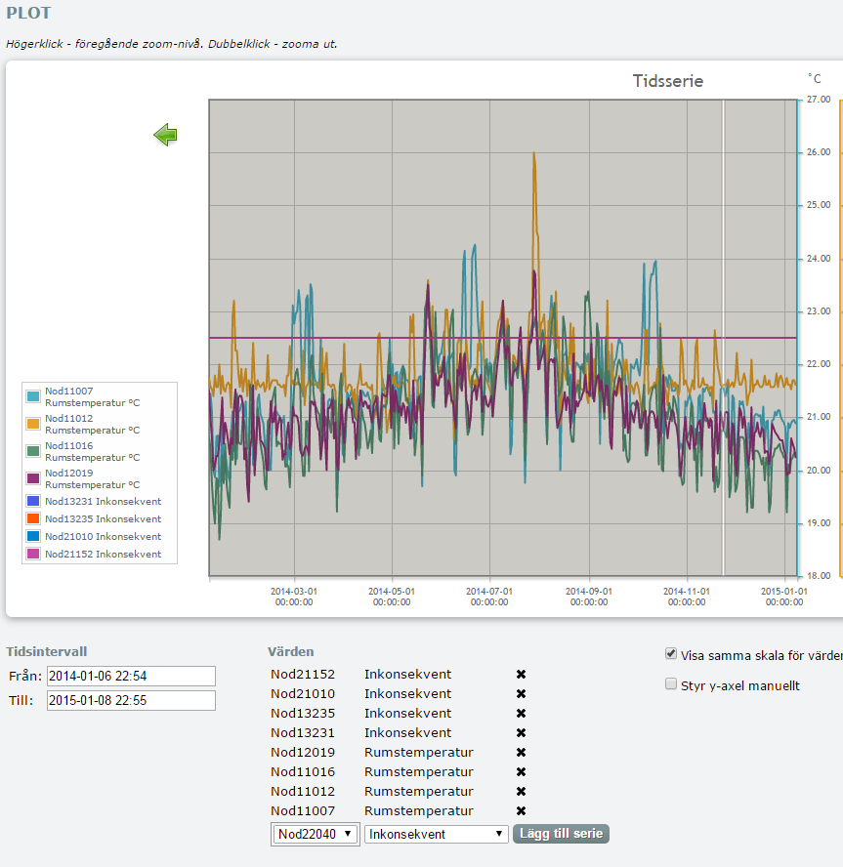Click the 23.00 y-axis label
Viewport: 843px width, 867px height.
[x=819, y=311]
